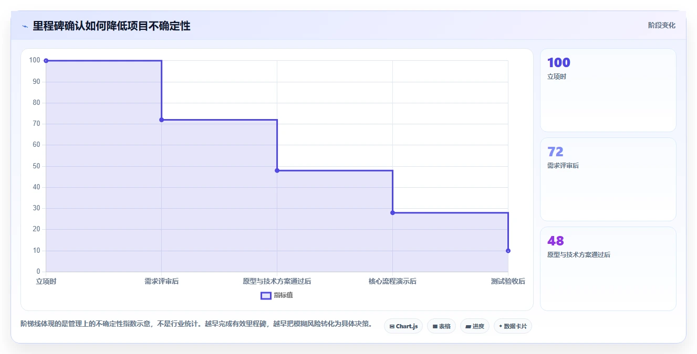Click the x-axis label 核心流程演示后
This screenshot has width=697, height=354.
(392, 282)
